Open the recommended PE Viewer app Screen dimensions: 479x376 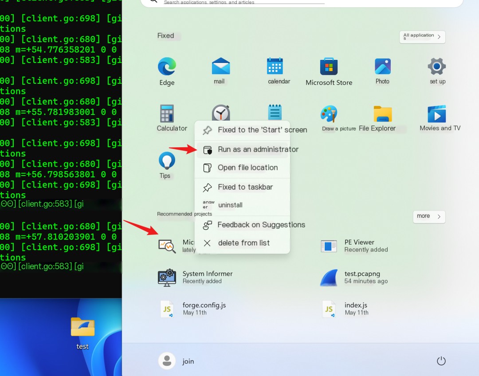pos(354,246)
